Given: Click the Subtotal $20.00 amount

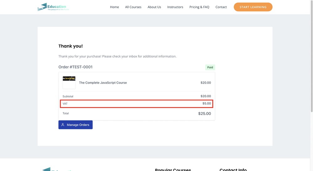Looking at the screenshot, I should coord(206,96).
